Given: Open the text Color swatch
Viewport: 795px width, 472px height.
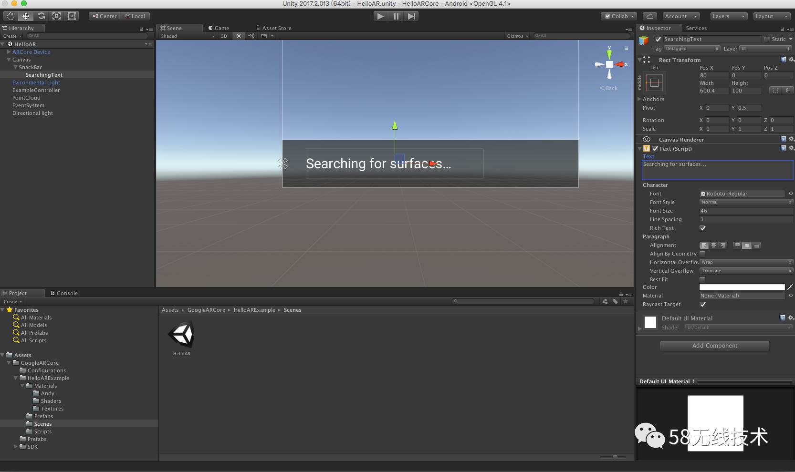Looking at the screenshot, I should tap(742, 287).
